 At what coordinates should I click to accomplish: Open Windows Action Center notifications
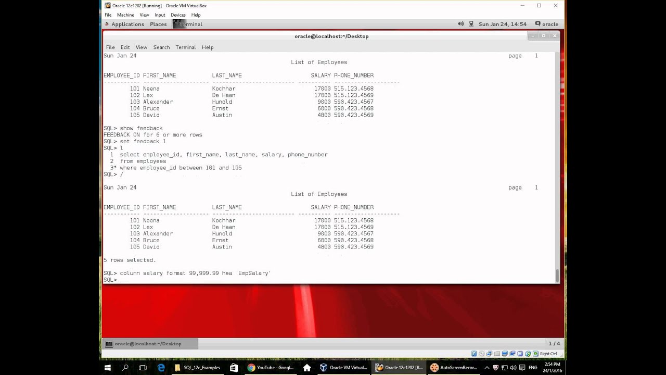coord(522,368)
